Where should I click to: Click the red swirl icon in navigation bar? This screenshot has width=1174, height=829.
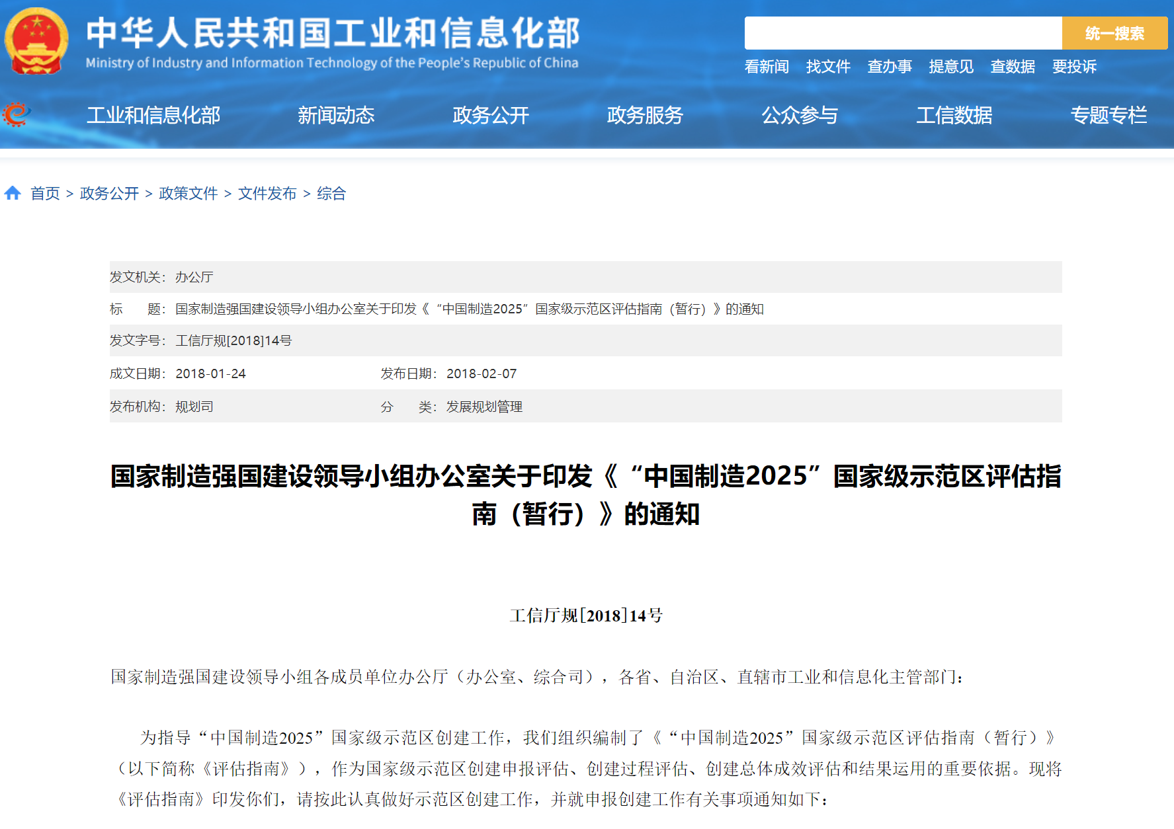click(17, 115)
